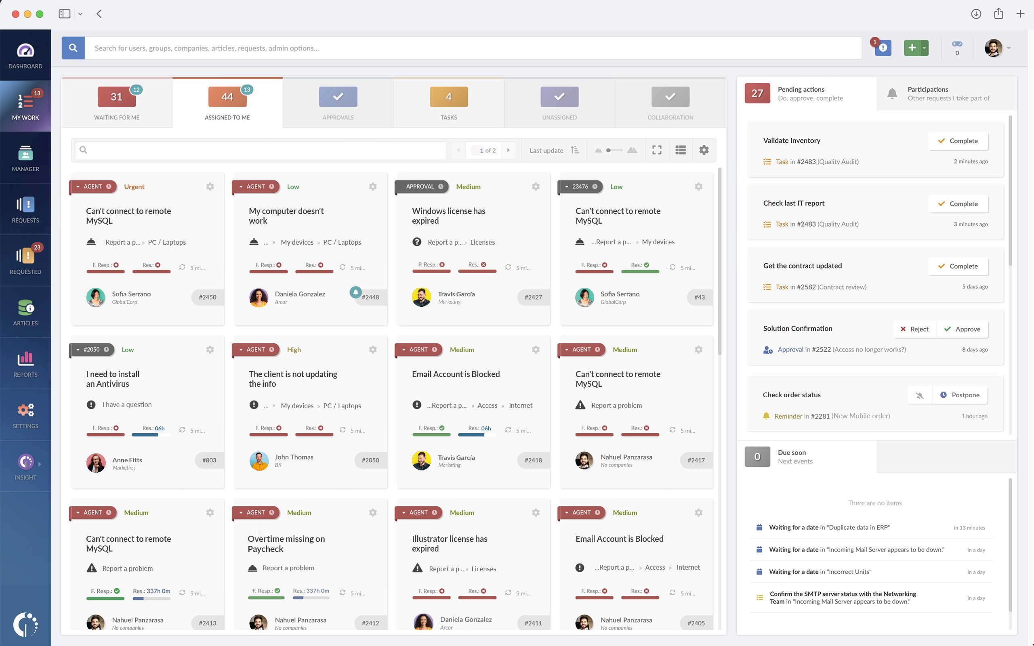This screenshot has height=646, width=1034.
Task: Select the ASSIGNED TO ME tab
Action: pos(227,103)
